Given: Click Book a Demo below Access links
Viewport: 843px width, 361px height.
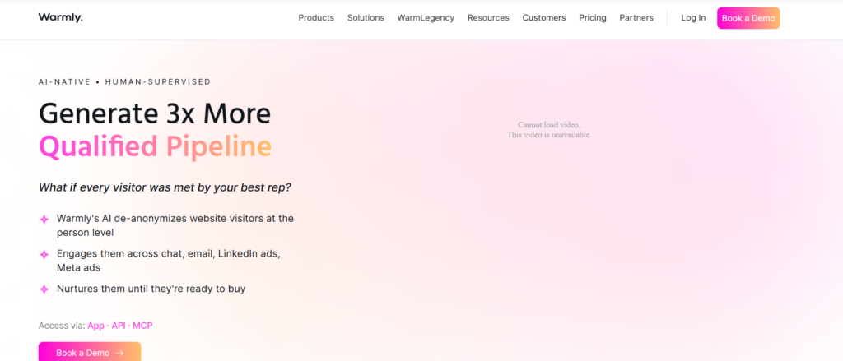Looking at the screenshot, I should [x=90, y=353].
